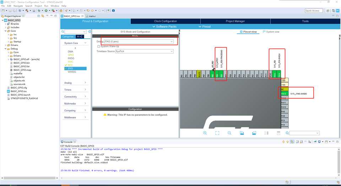Viewport: 341px width, 186px height.
Task: Click the yellow BOOT0 pin on chip
Action: [x=199, y=74]
